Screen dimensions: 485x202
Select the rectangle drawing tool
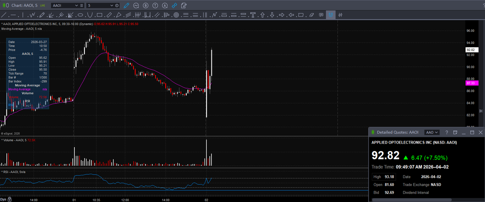click(99, 15)
